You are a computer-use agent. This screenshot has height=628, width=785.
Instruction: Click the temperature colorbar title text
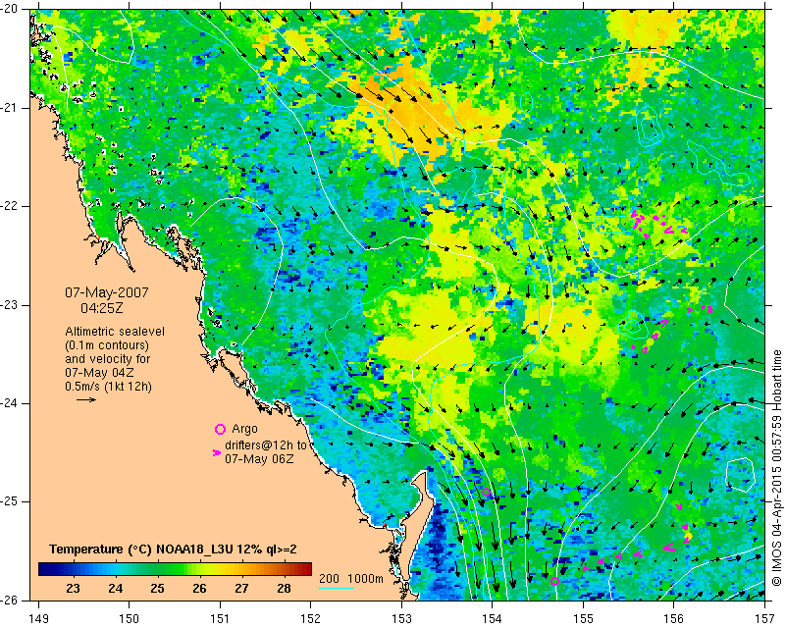click(173, 549)
